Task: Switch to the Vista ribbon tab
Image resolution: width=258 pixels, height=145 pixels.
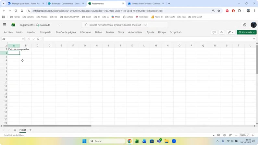Action: (121, 32)
